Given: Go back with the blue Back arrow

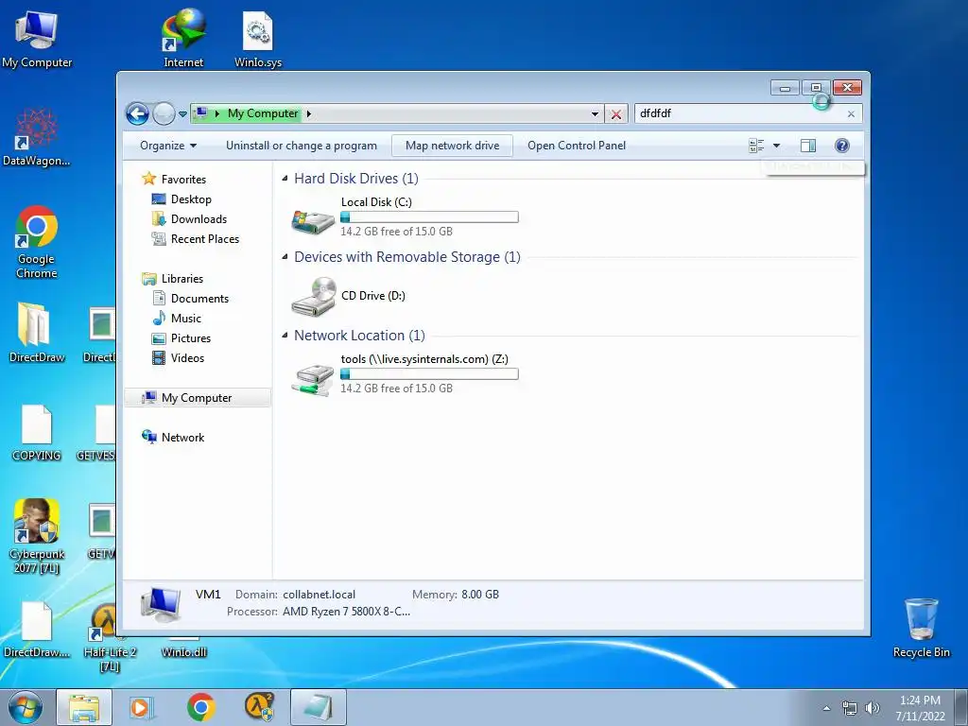Looking at the screenshot, I should [x=138, y=113].
